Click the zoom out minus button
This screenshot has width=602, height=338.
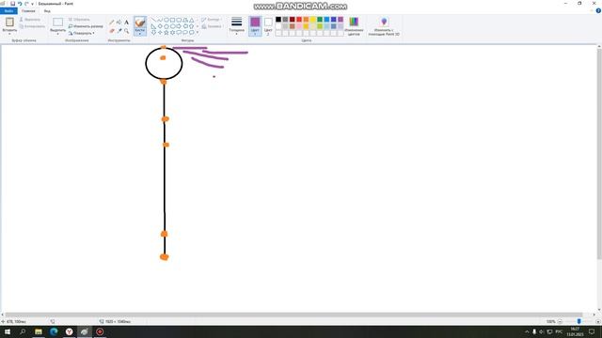561,321
